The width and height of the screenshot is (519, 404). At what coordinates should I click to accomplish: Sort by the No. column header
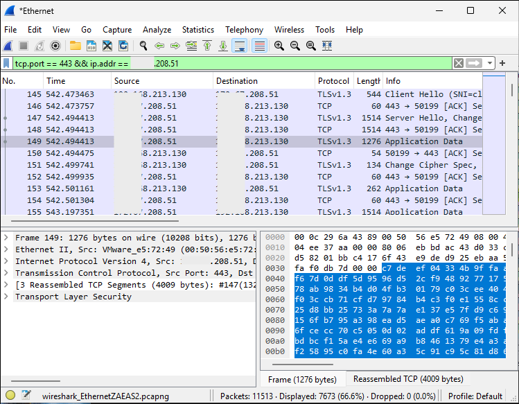pyautogui.click(x=22, y=81)
